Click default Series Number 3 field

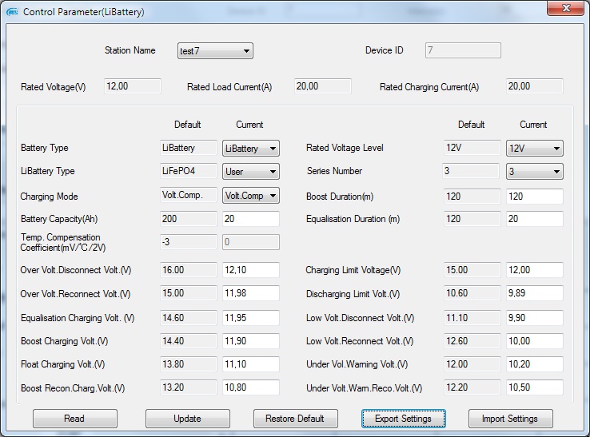click(471, 171)
